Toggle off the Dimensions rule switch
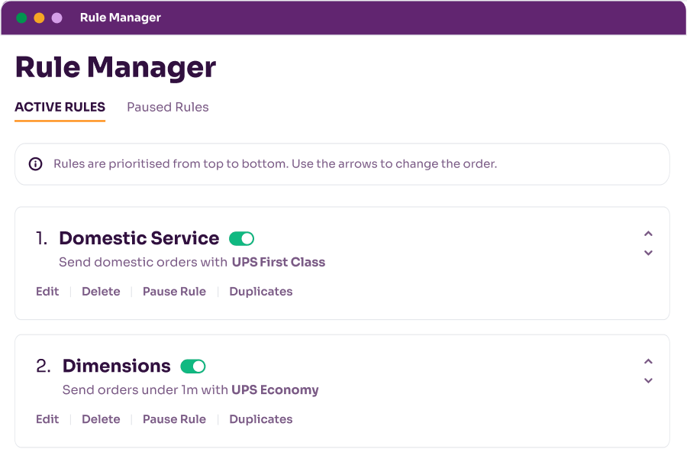 [x=193, y=366]
